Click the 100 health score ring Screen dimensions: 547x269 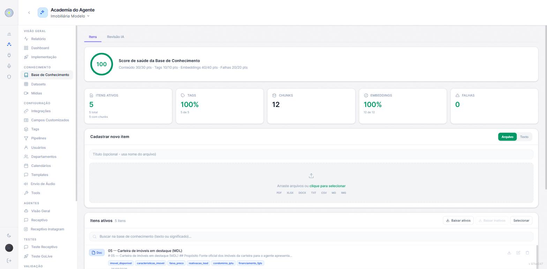[102, 64]
